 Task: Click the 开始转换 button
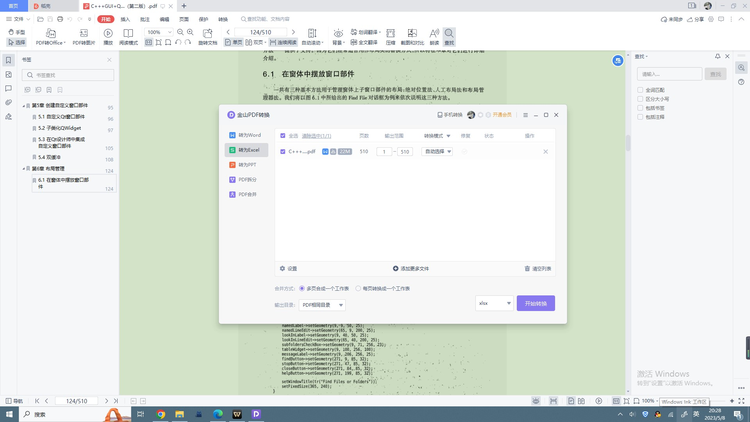point(536,303)
